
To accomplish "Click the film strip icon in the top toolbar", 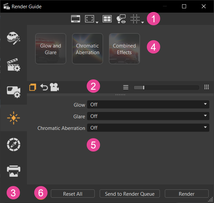I will [75, 19].
